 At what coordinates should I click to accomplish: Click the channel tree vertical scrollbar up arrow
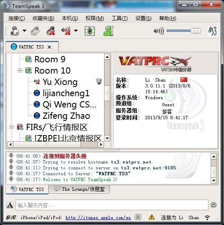pos(107,57)
